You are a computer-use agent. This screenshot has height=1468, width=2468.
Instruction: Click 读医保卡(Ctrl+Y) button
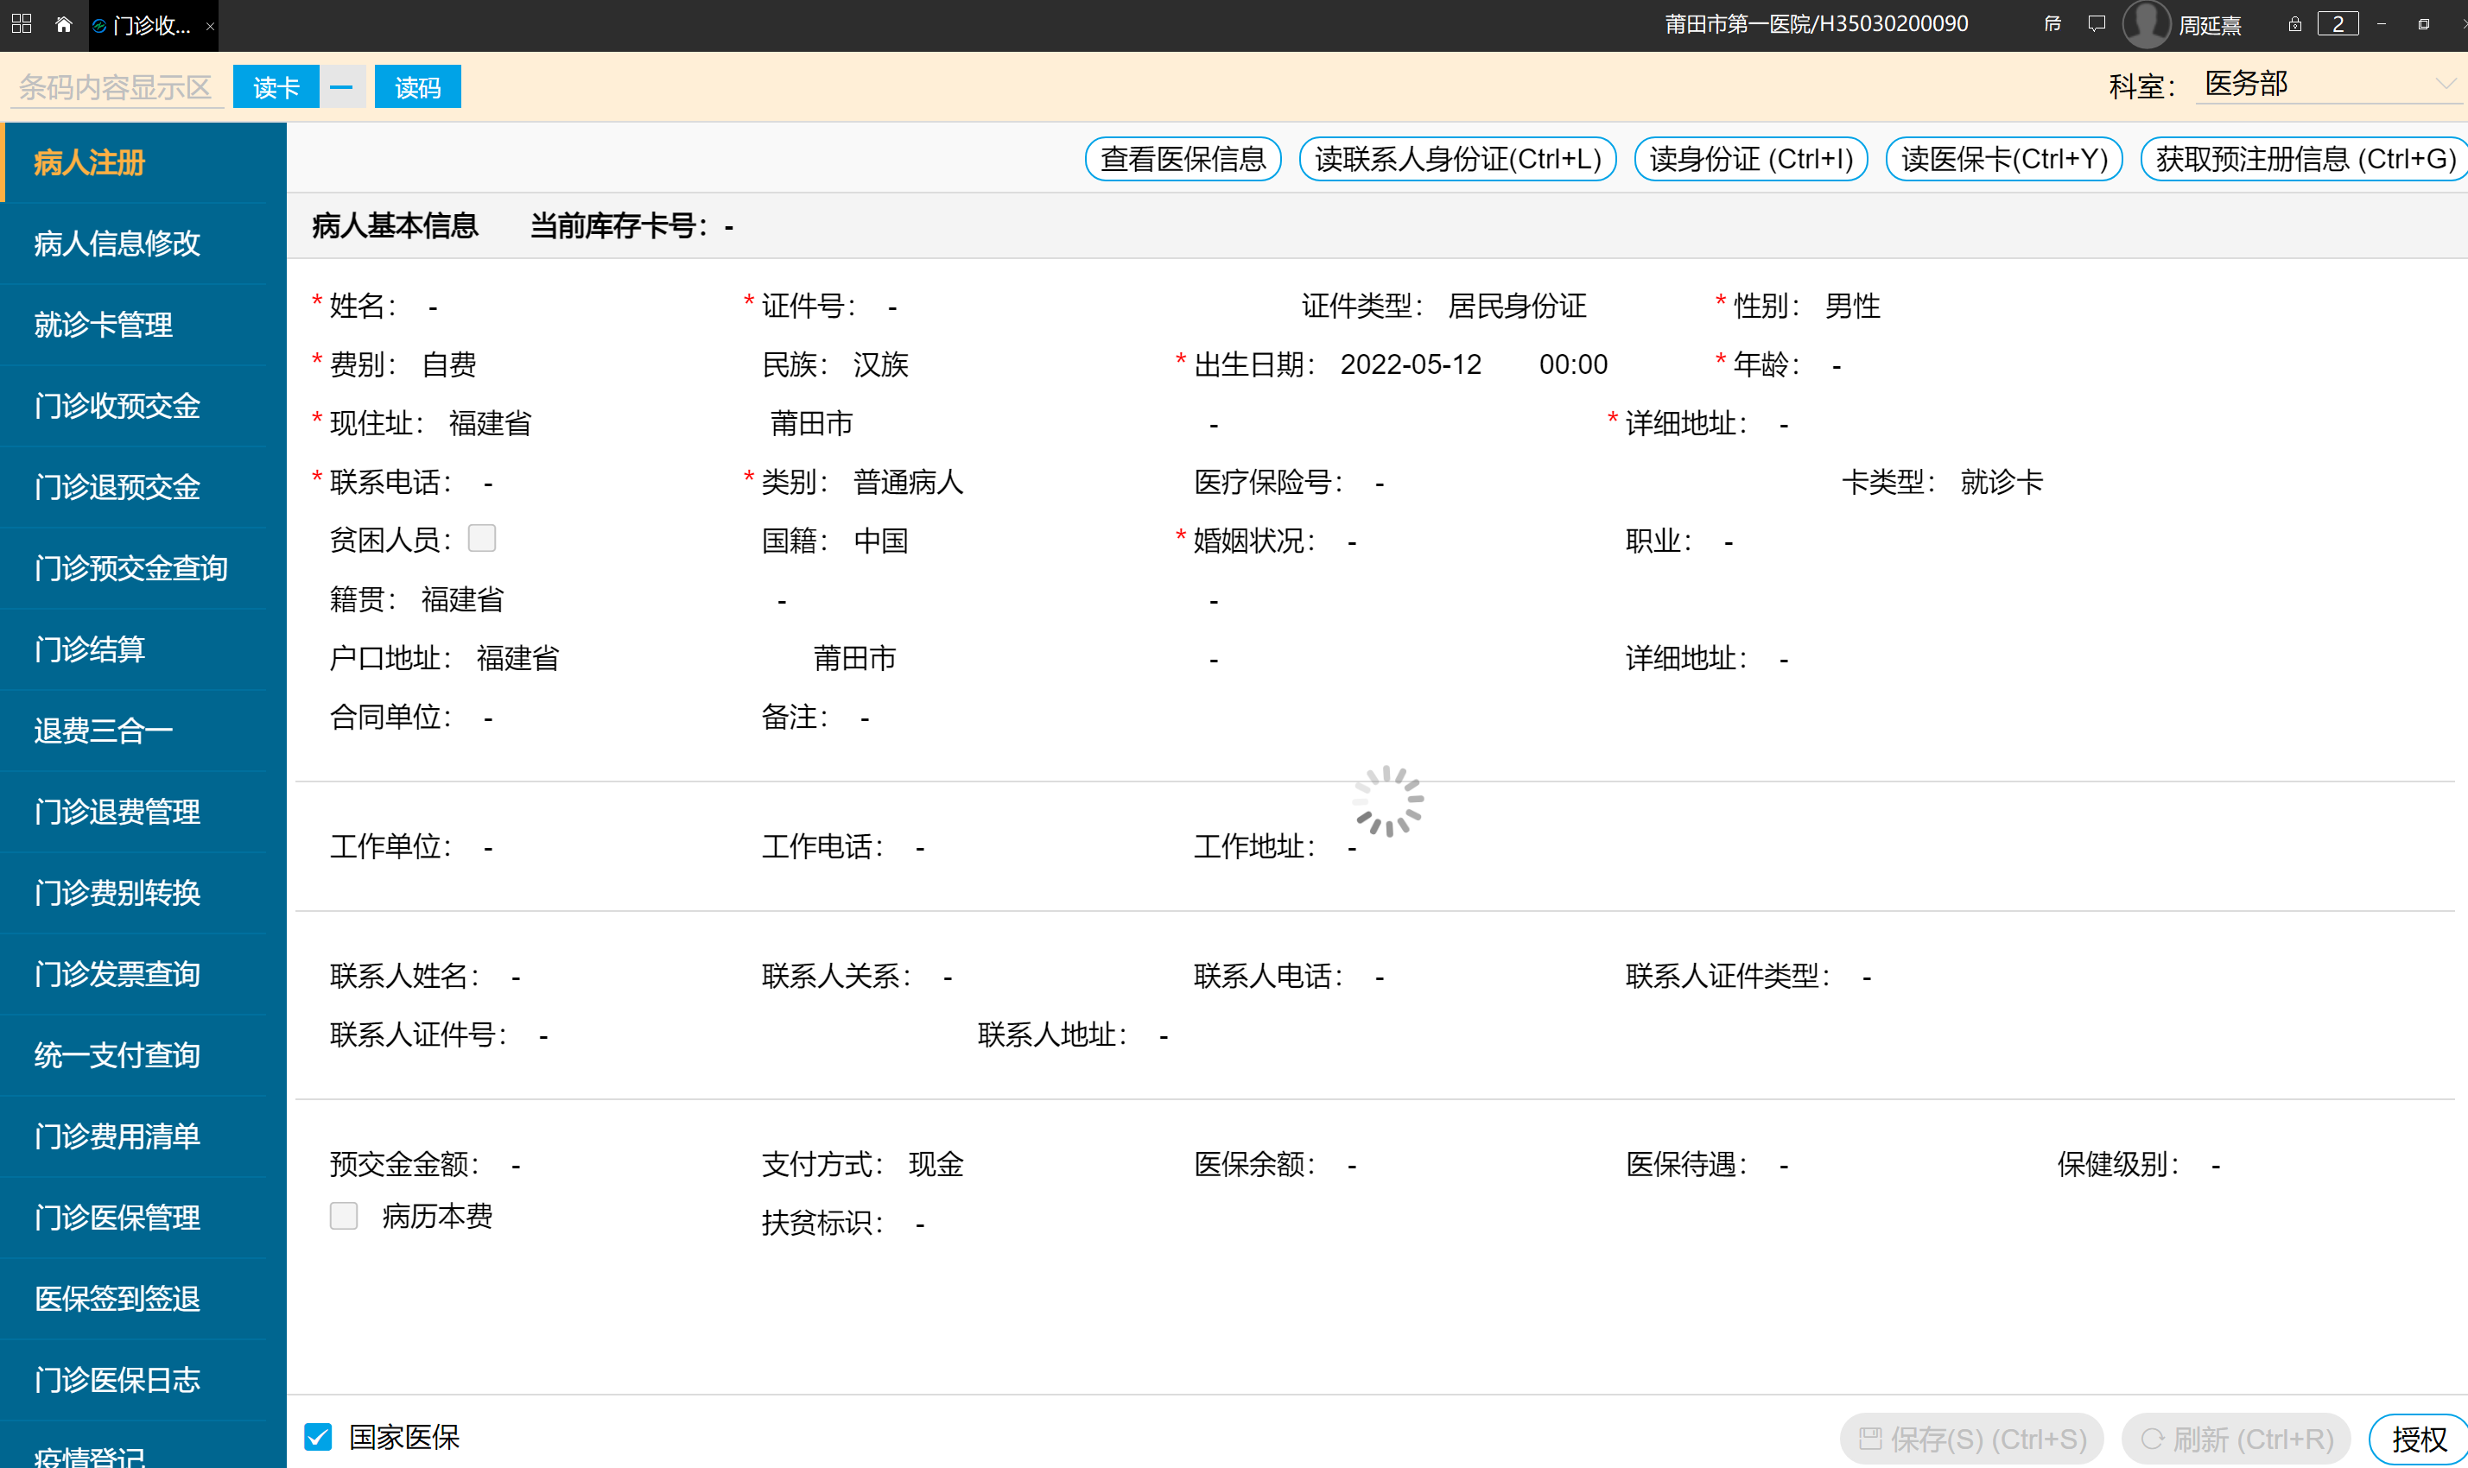click(2004, 159)
